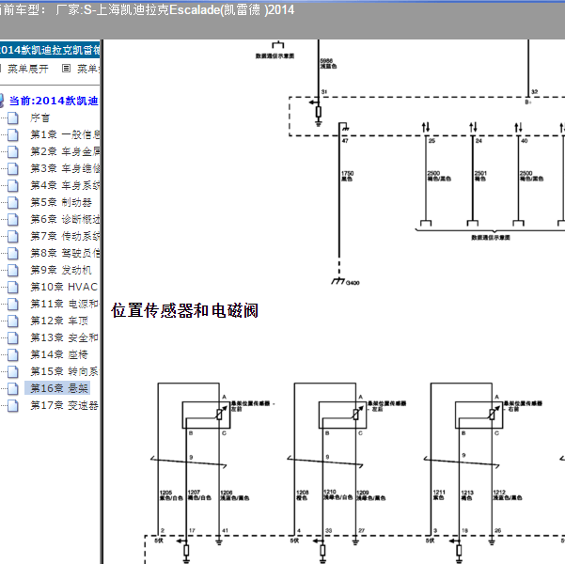
Task: Click the 当前:2014款凯迪 root node
Action: pos(54,101)
